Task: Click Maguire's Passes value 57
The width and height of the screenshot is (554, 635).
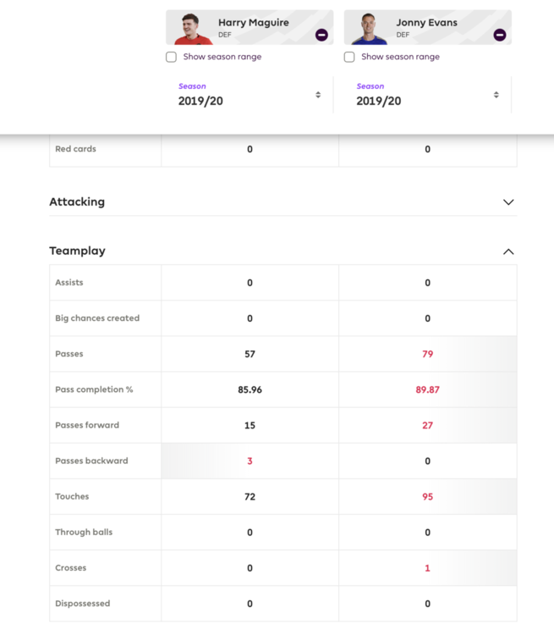Action: pyautogui.click(x=250, y=354)
